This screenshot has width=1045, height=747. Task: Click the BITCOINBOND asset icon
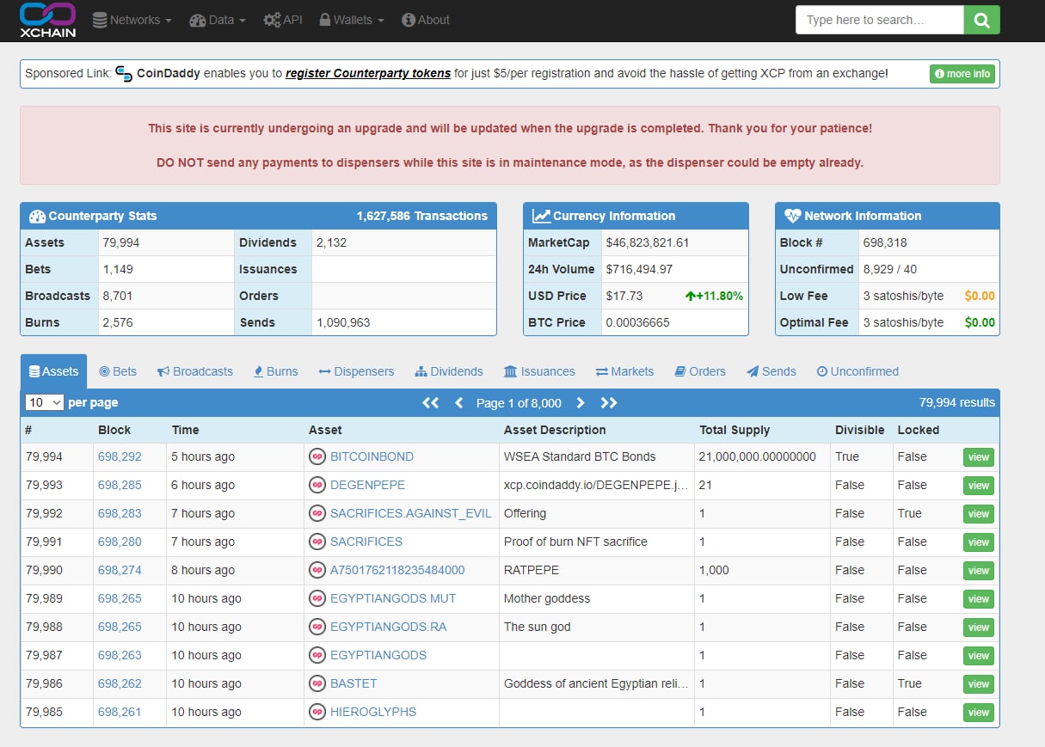coord(317,456)
